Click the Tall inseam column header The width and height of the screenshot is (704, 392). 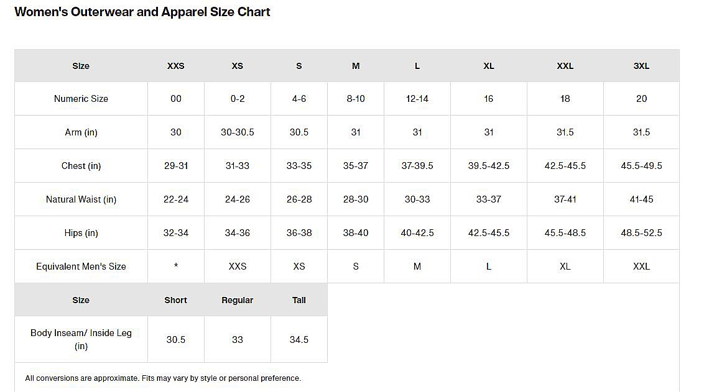pos(299,300)
